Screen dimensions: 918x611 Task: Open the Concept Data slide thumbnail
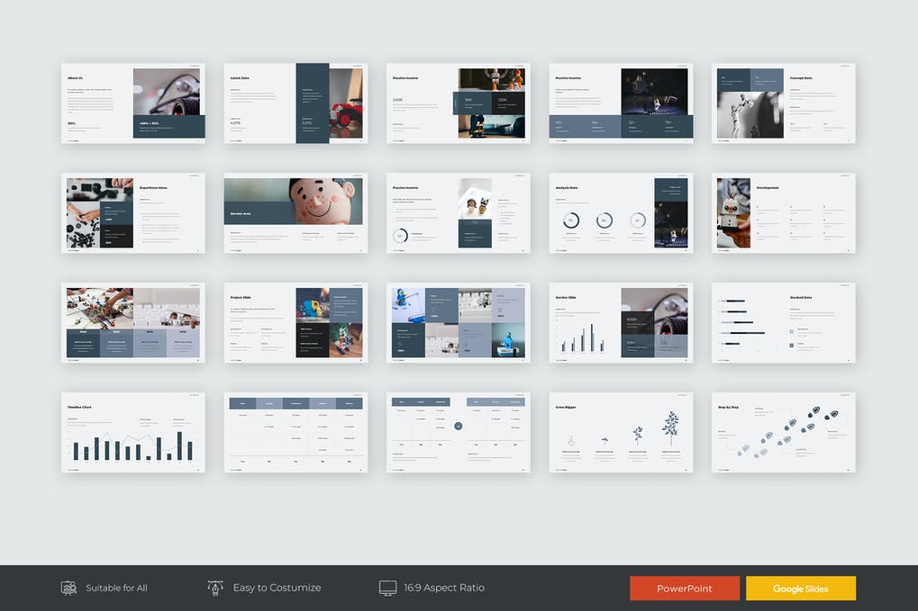pyautogui.click(x=783, y=103)
